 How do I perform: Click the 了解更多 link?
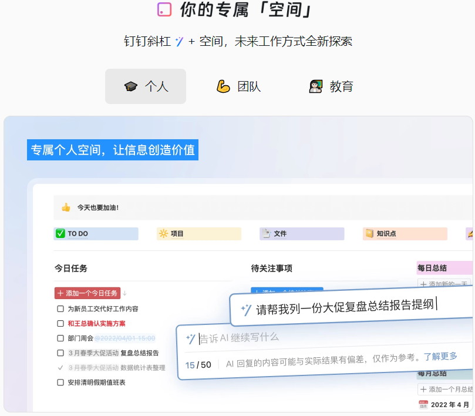(440, 356)
